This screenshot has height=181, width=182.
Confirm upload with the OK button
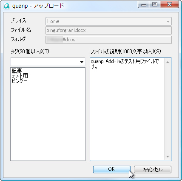112,170
